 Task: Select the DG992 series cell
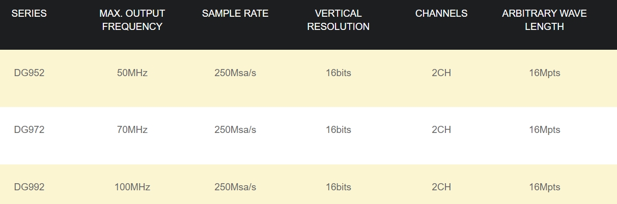[30, 187]
